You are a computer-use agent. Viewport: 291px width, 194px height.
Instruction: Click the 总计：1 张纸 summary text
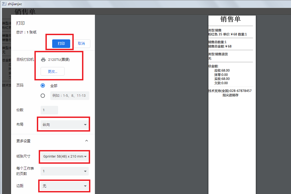click(26, 32)
